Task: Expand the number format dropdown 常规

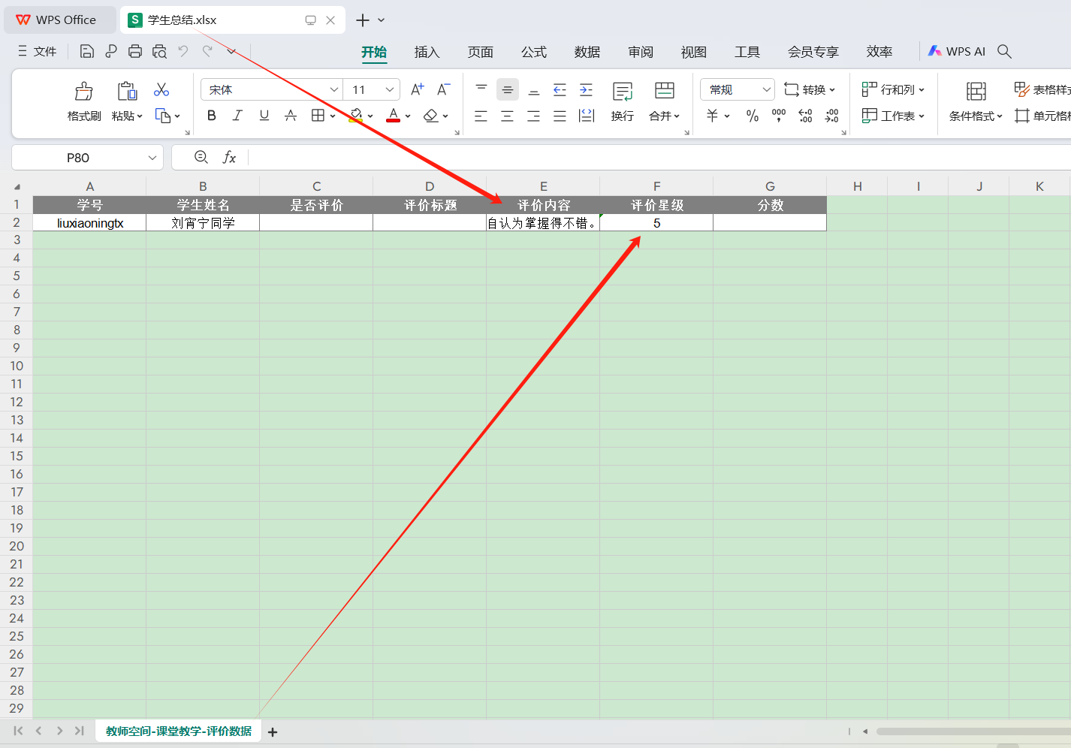Action: (766, 89)
